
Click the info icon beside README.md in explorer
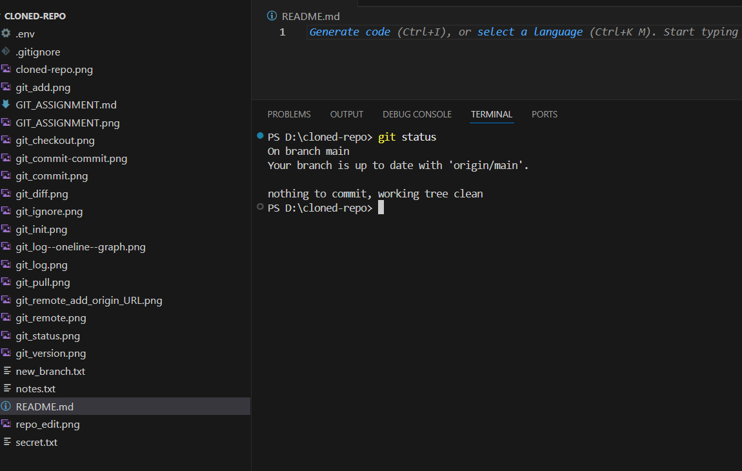pyautogui.click(x=6, y=406)
